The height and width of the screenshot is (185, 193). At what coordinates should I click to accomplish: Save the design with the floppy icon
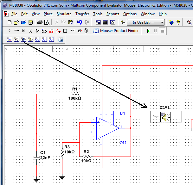coord(30,22)
